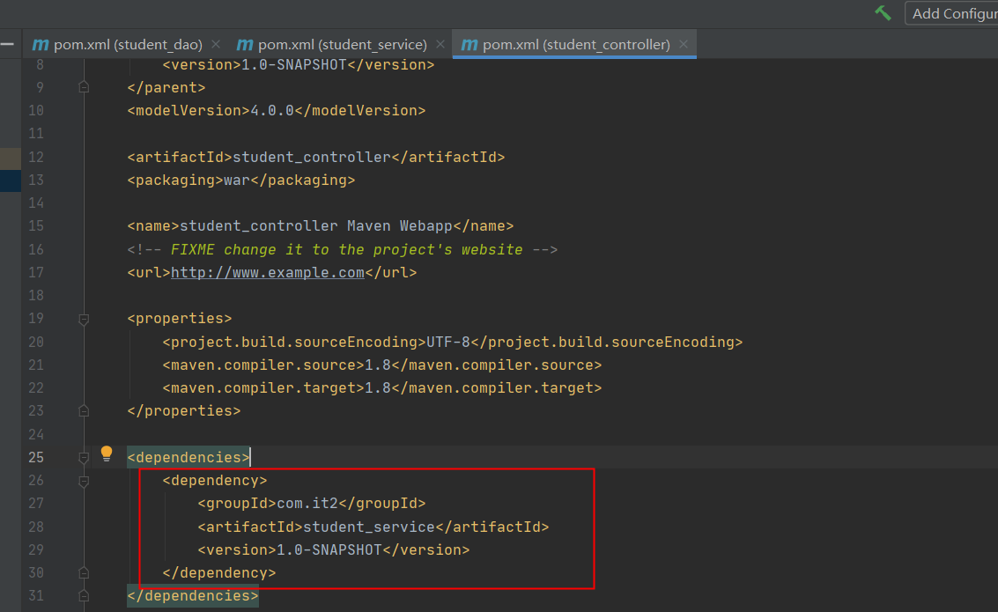Collapse the properties block at line 19
Screen dimensions: 998x612
[84, 319]
